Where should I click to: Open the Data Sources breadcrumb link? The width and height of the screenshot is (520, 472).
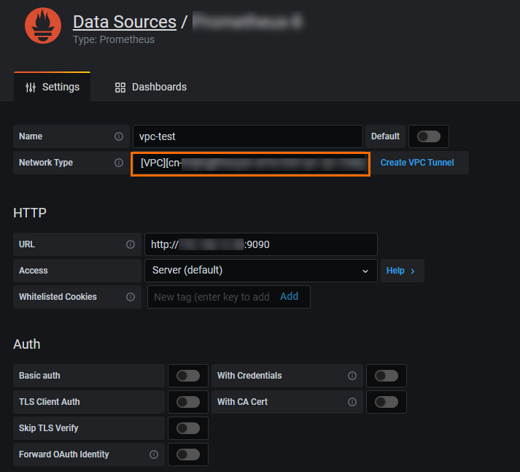tap(125, 22)
